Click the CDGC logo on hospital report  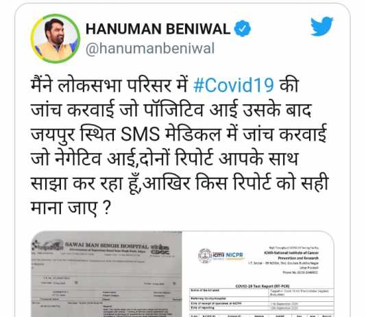click(160, 250)
